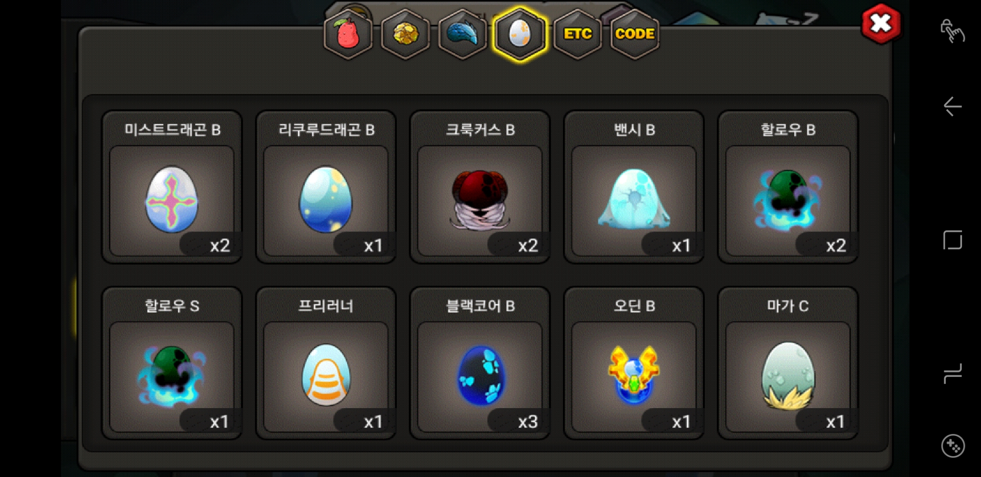Open the blue dragon scale tab

[462, 34]
